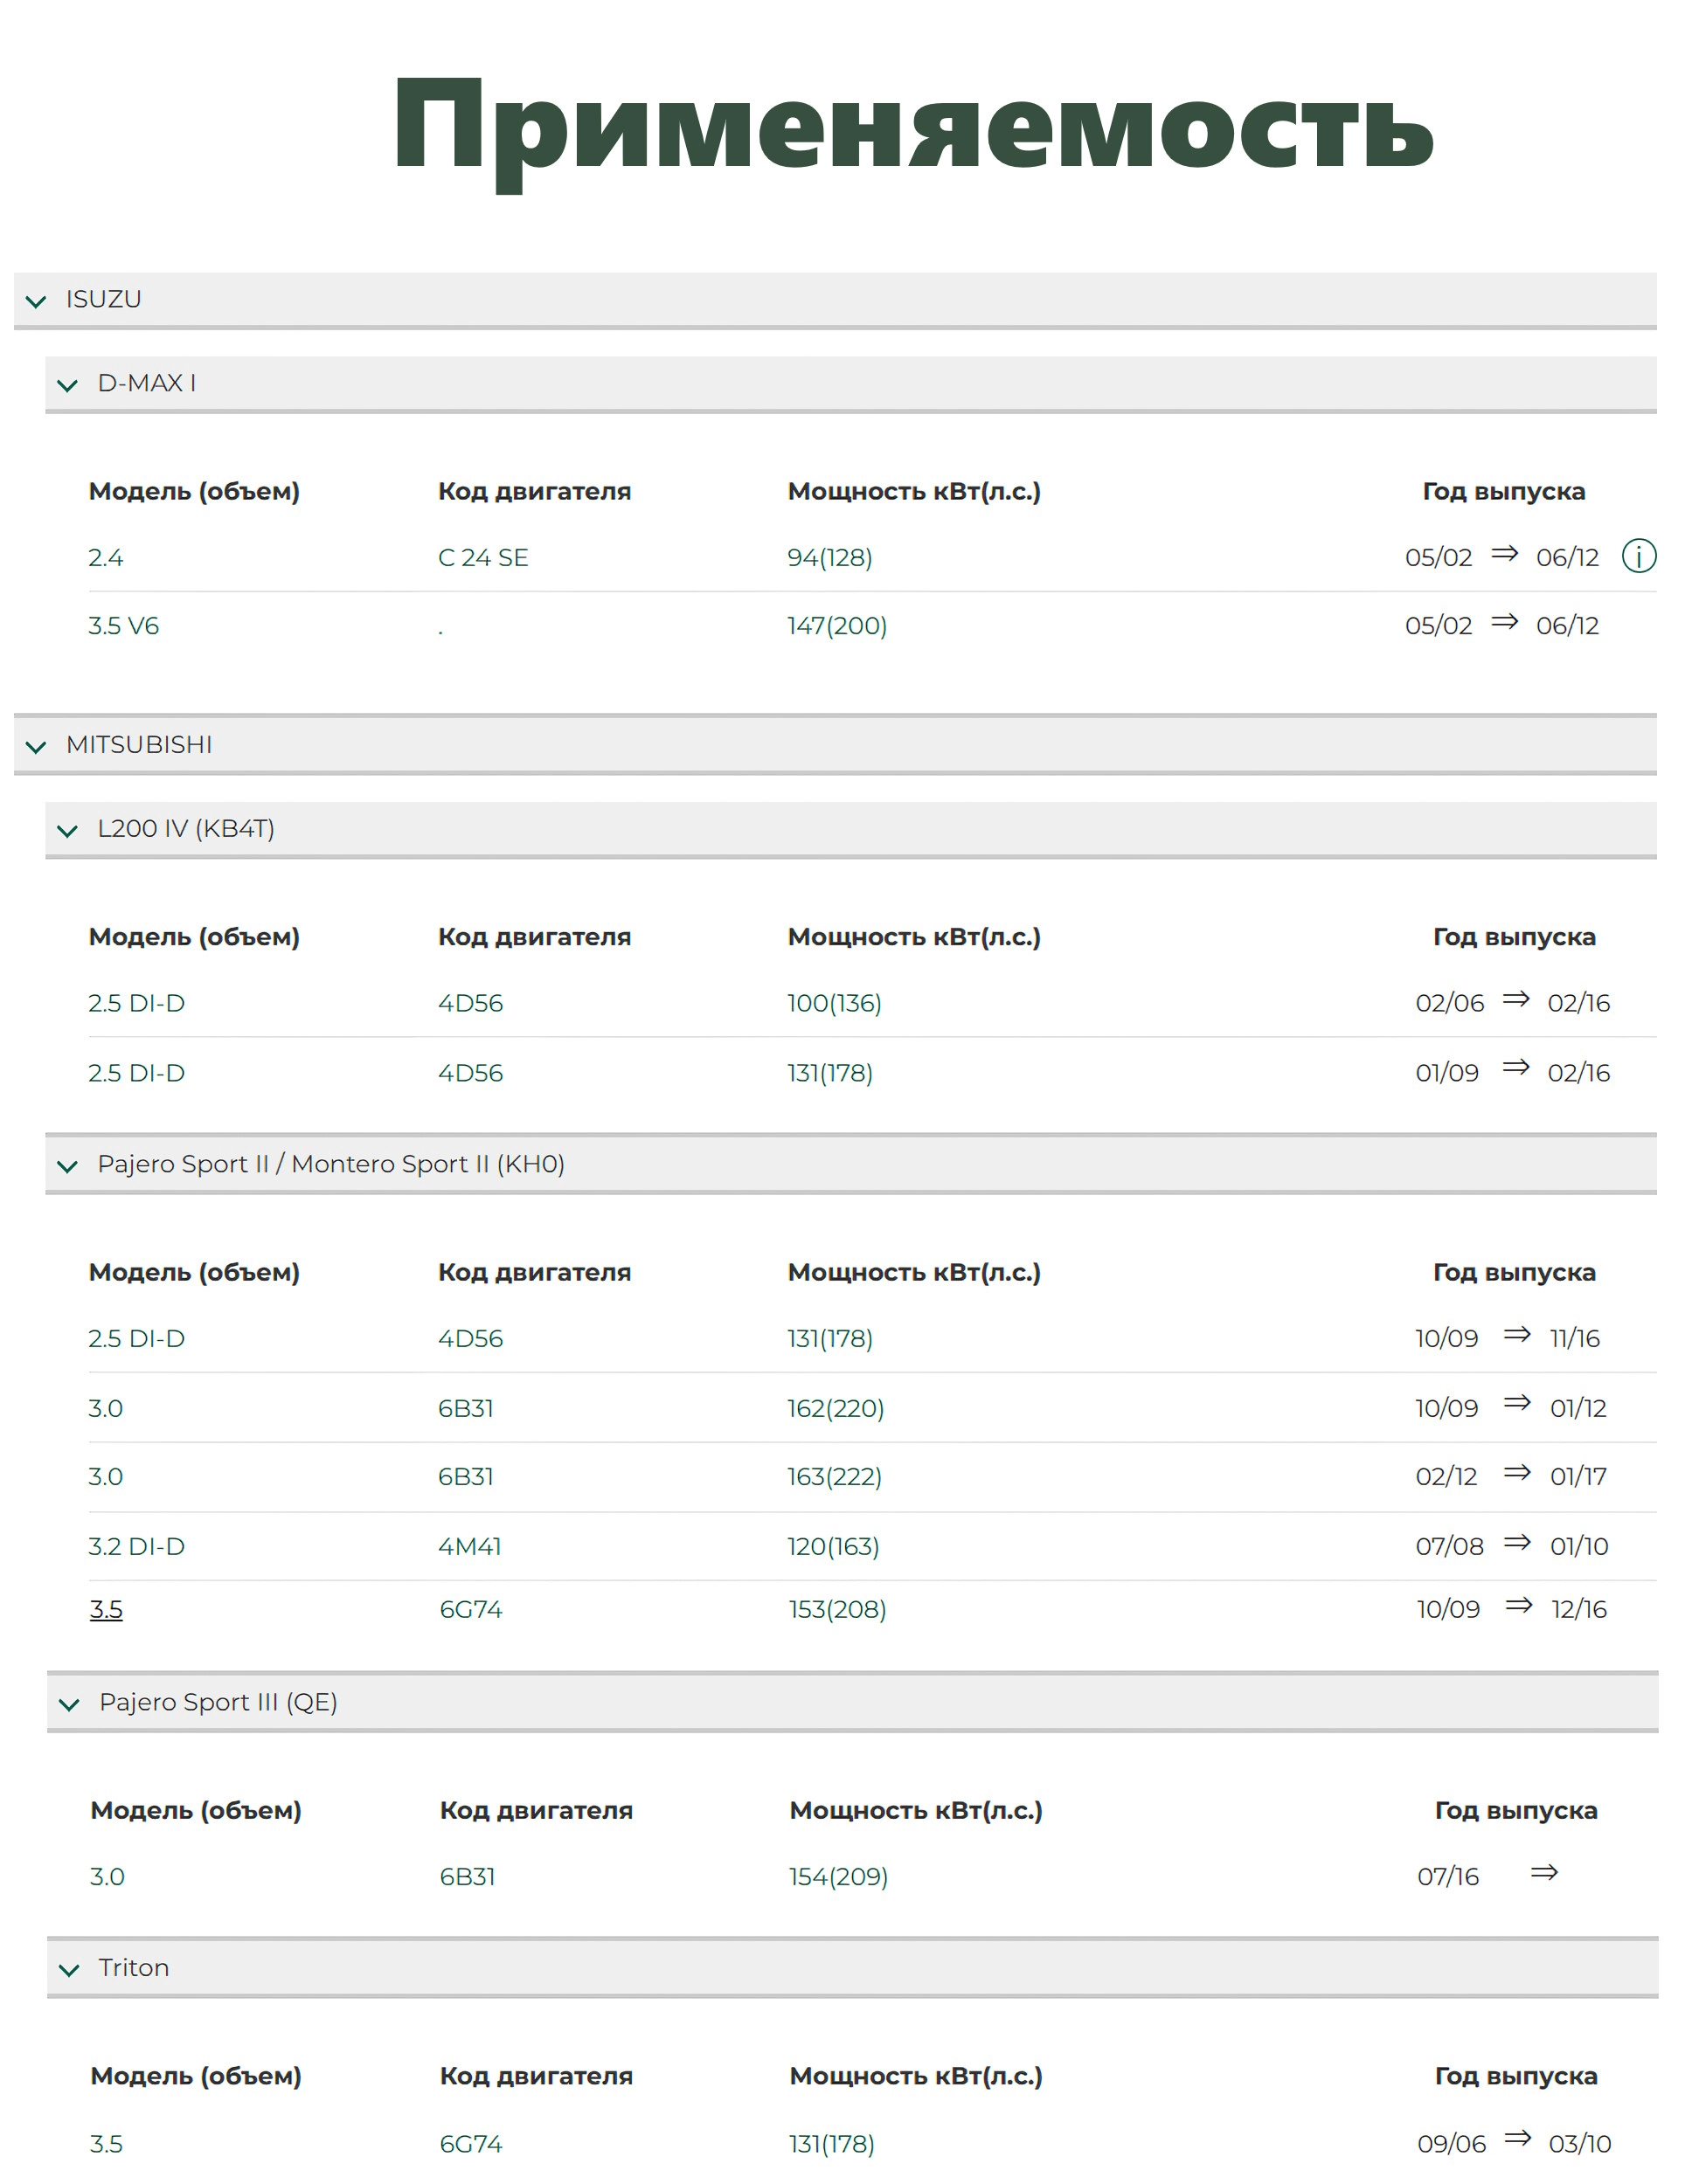Screen dimensions: 1692x2184
Task: Select L200 2.5 DI-D with 100(136) power
Action: coord(136,1002)
